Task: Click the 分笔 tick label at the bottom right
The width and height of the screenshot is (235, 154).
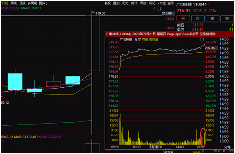Action: [x=227, y=147]
